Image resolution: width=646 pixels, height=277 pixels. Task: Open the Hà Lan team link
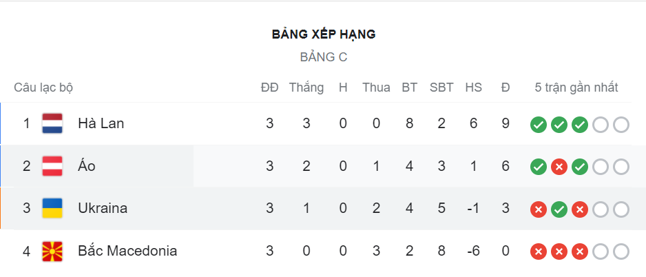101,123
